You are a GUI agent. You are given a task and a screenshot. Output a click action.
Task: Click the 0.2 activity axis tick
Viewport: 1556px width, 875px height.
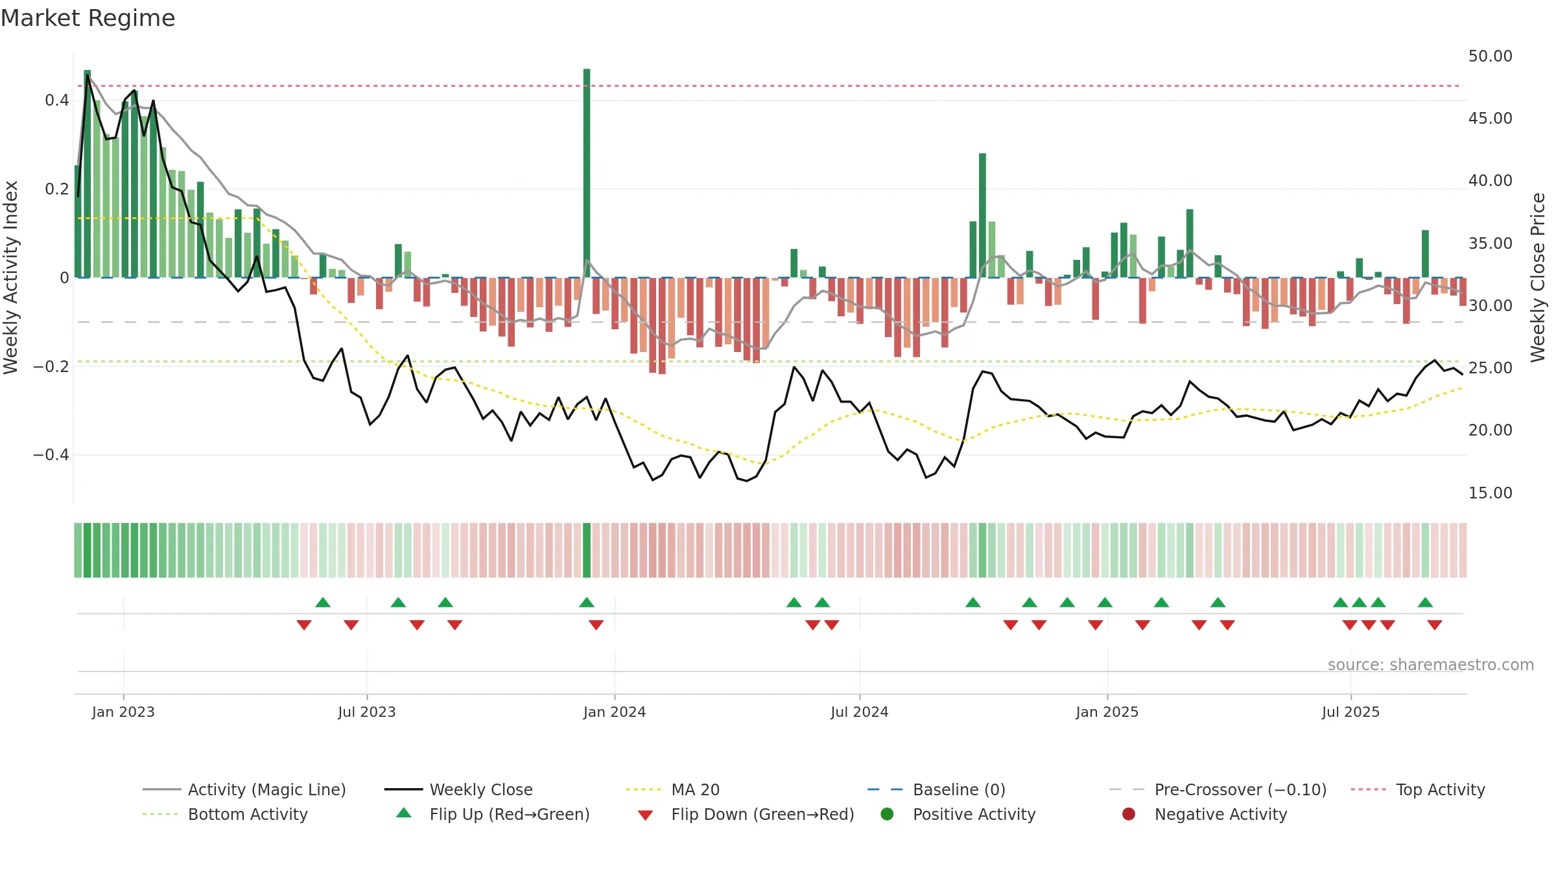57,189
